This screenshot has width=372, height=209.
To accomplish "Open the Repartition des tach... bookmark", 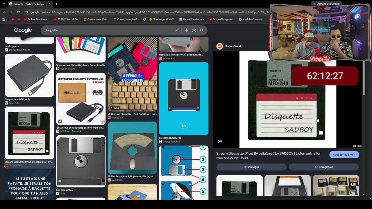I will click(192, 19).
